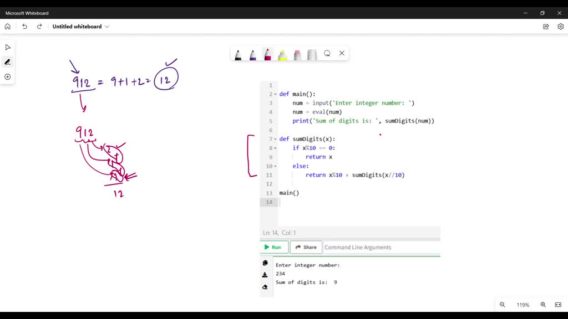This screenshot has width=568, height=319.
Task: Open the insert panel in left sidebar
Action: tap(7, 77)
